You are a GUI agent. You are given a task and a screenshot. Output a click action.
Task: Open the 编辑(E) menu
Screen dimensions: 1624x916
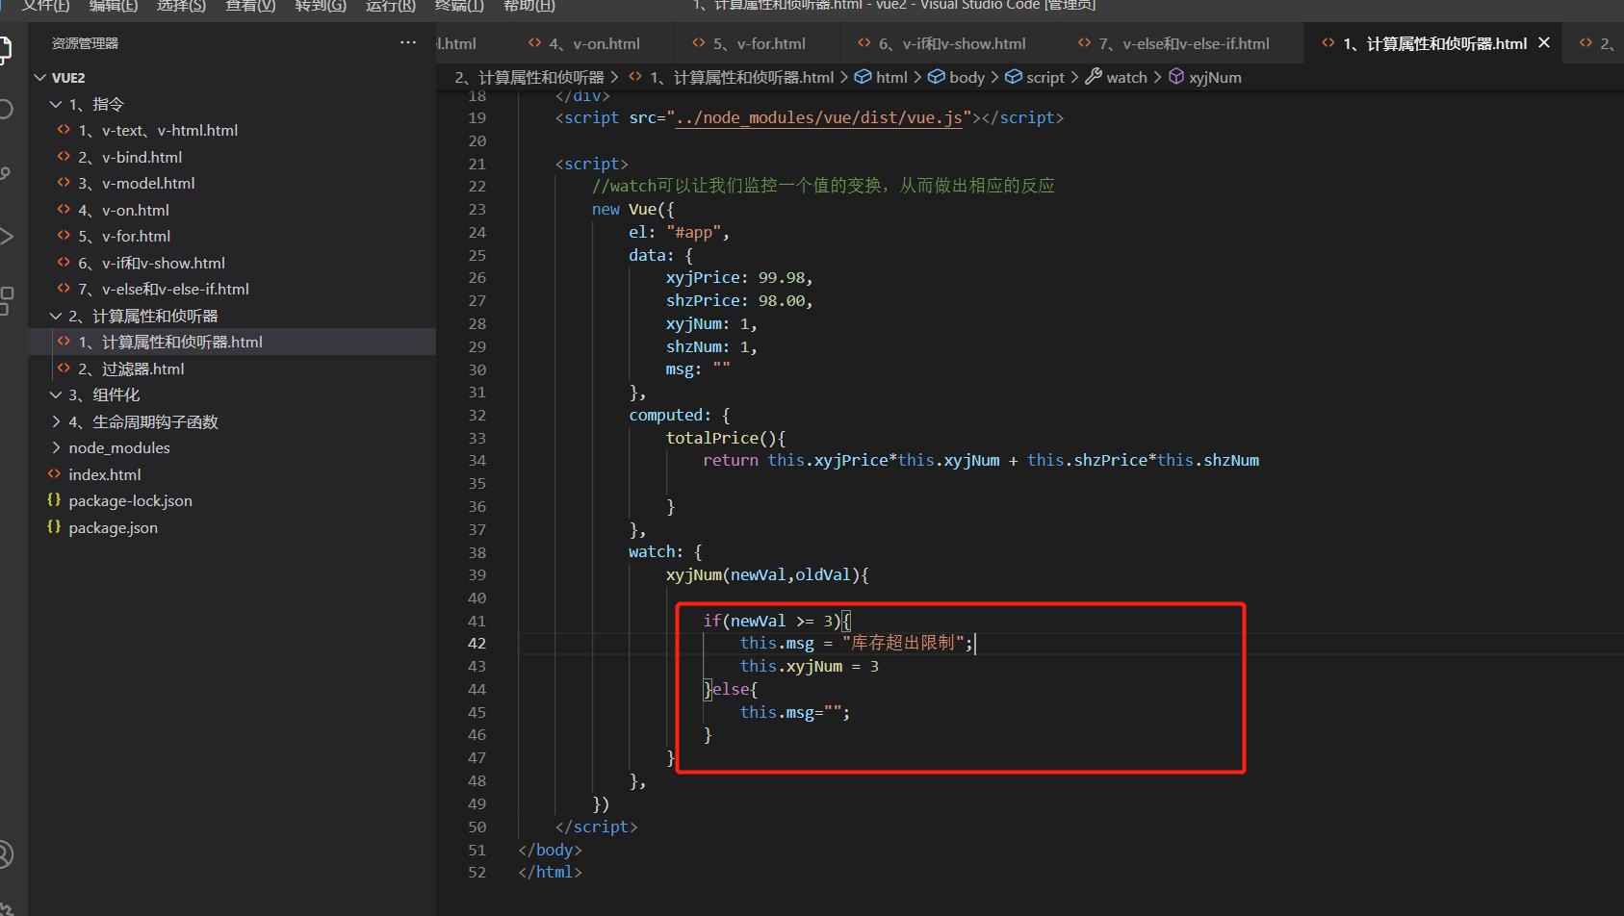pyautogui.click(x=114, y=6)
